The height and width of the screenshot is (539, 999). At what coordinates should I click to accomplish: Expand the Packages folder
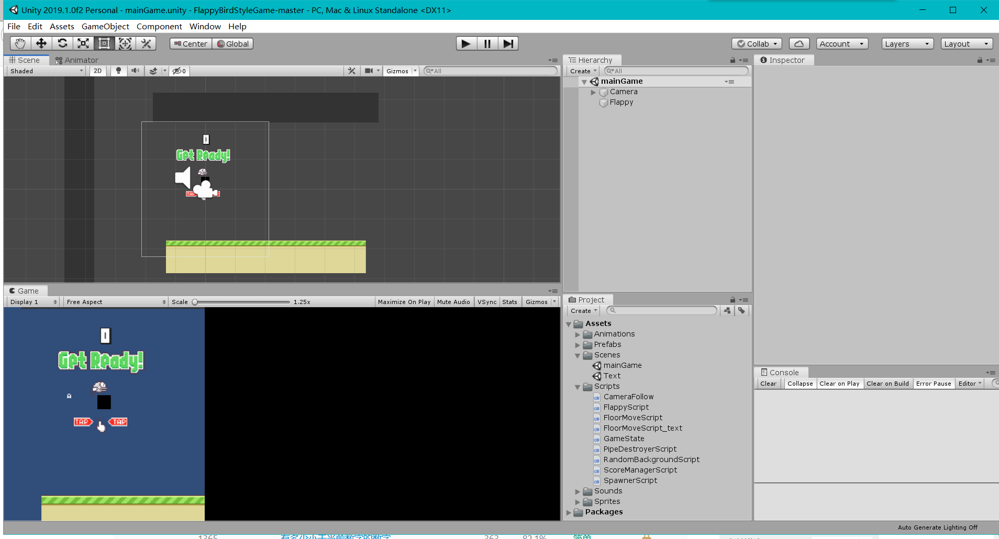(x=569, y=512)
